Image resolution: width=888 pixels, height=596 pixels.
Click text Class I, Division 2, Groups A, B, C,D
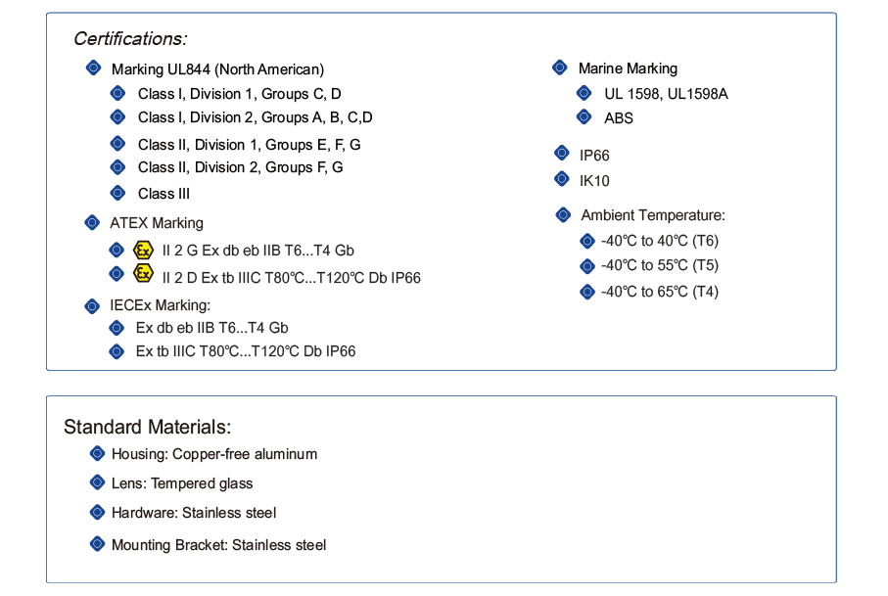click(255, 117)
